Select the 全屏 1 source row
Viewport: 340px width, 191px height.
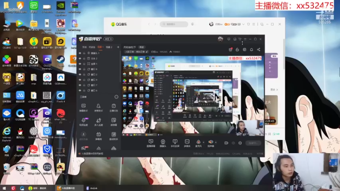99,64
